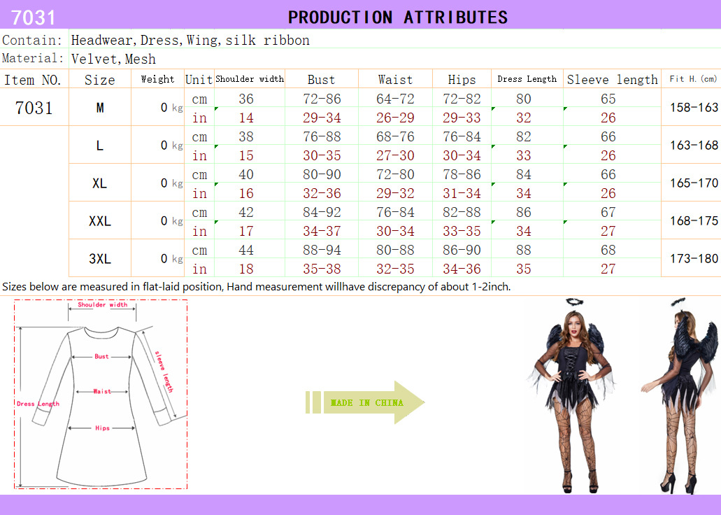
Task: Click the "Velvet, Mesh" material cell
Action: coord(113,59)
